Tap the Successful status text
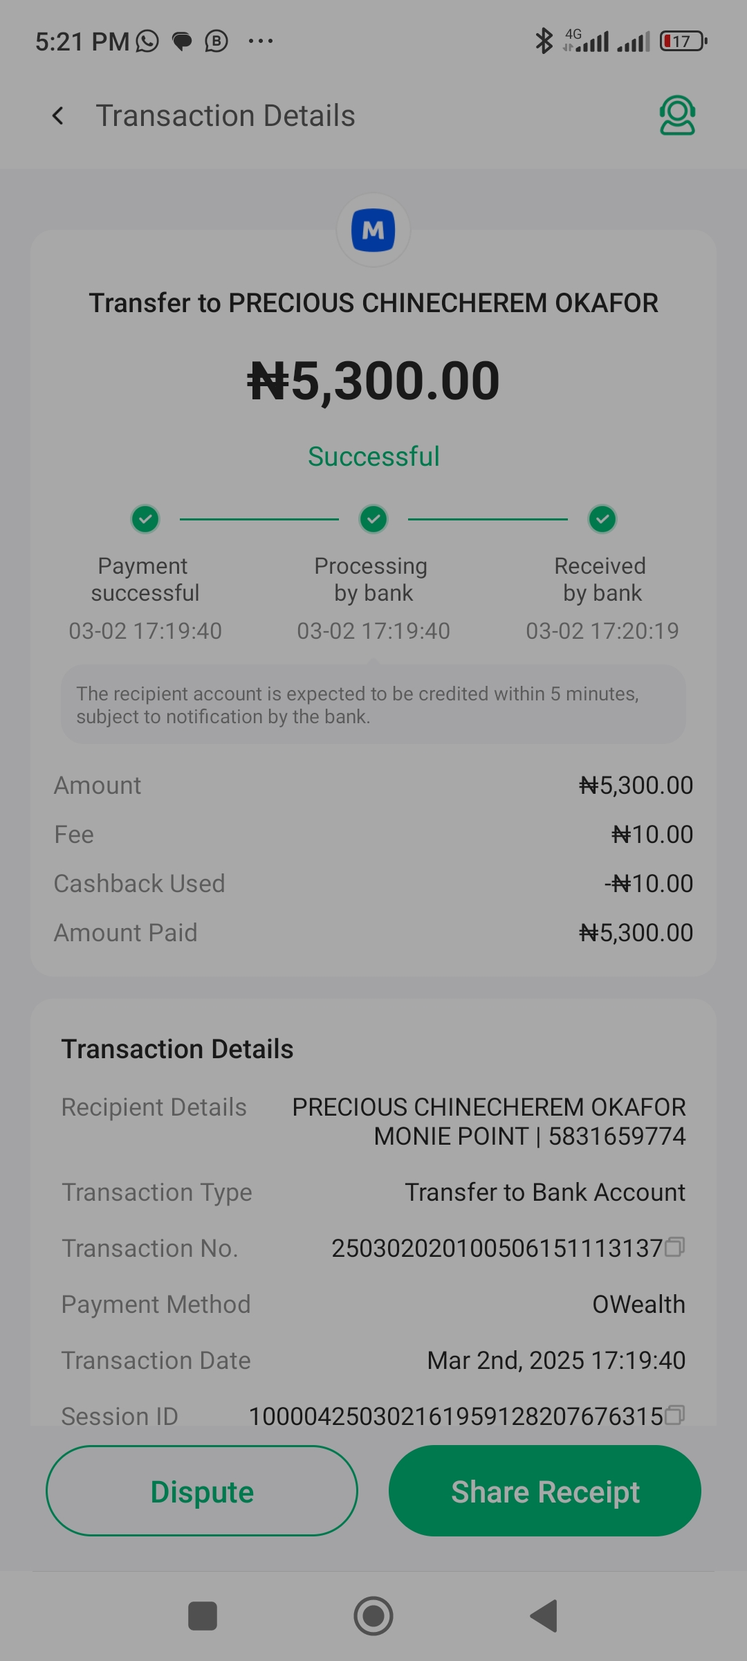The height and width of the screenshot is (1661, 747). pos(373,457)
